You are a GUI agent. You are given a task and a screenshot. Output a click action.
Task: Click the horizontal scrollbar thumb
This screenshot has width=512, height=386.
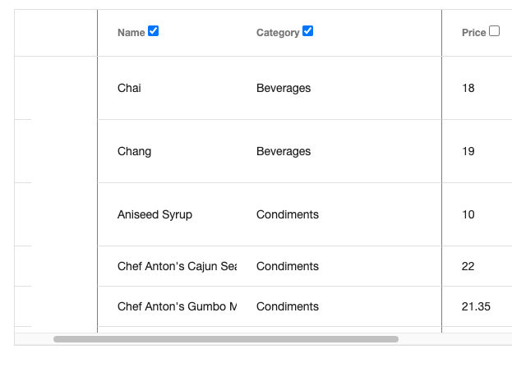(226, 339)
